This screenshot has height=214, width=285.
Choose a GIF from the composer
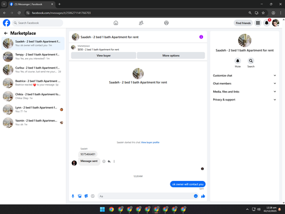(93, 196)
